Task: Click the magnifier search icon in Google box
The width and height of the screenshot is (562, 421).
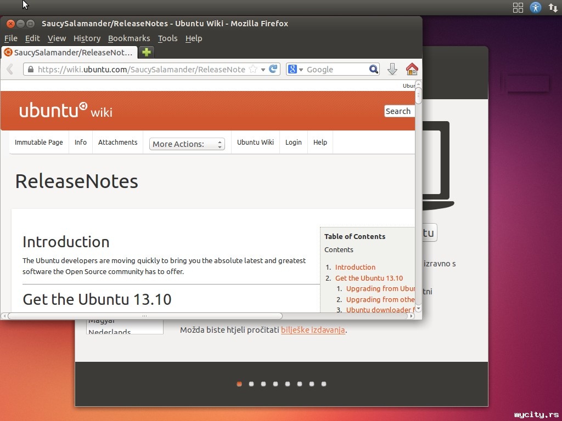Action: click(x=373, y=69)
